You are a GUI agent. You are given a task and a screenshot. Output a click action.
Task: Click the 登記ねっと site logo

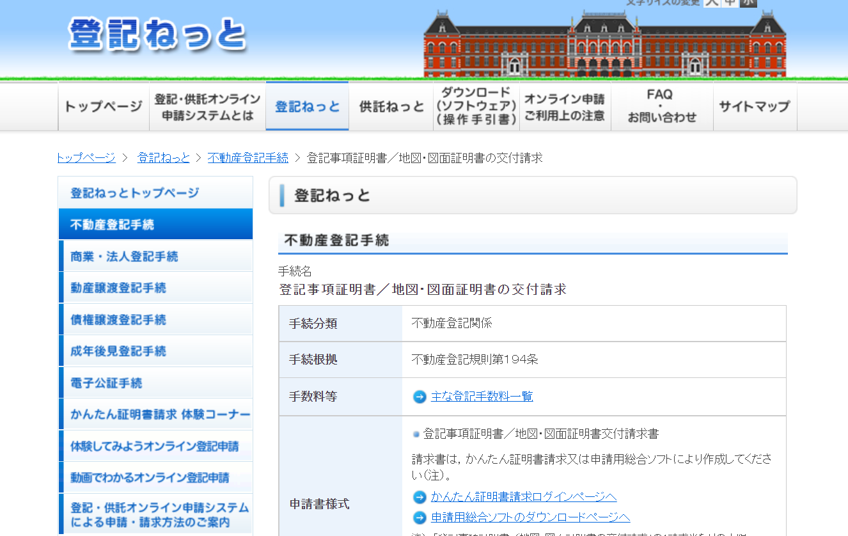coord(157,35)
